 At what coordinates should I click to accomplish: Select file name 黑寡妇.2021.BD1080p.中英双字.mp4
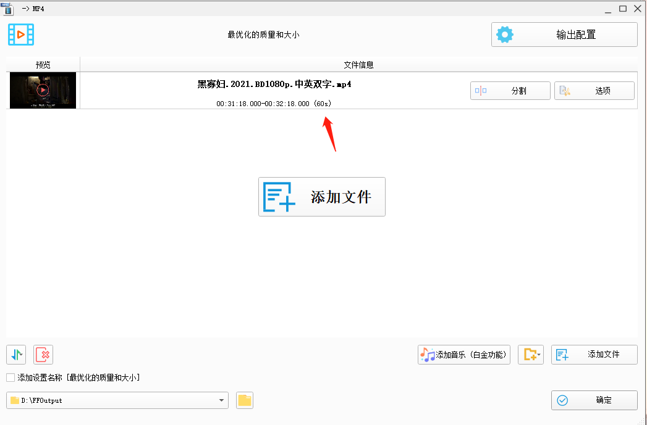(x=274, y=85)
